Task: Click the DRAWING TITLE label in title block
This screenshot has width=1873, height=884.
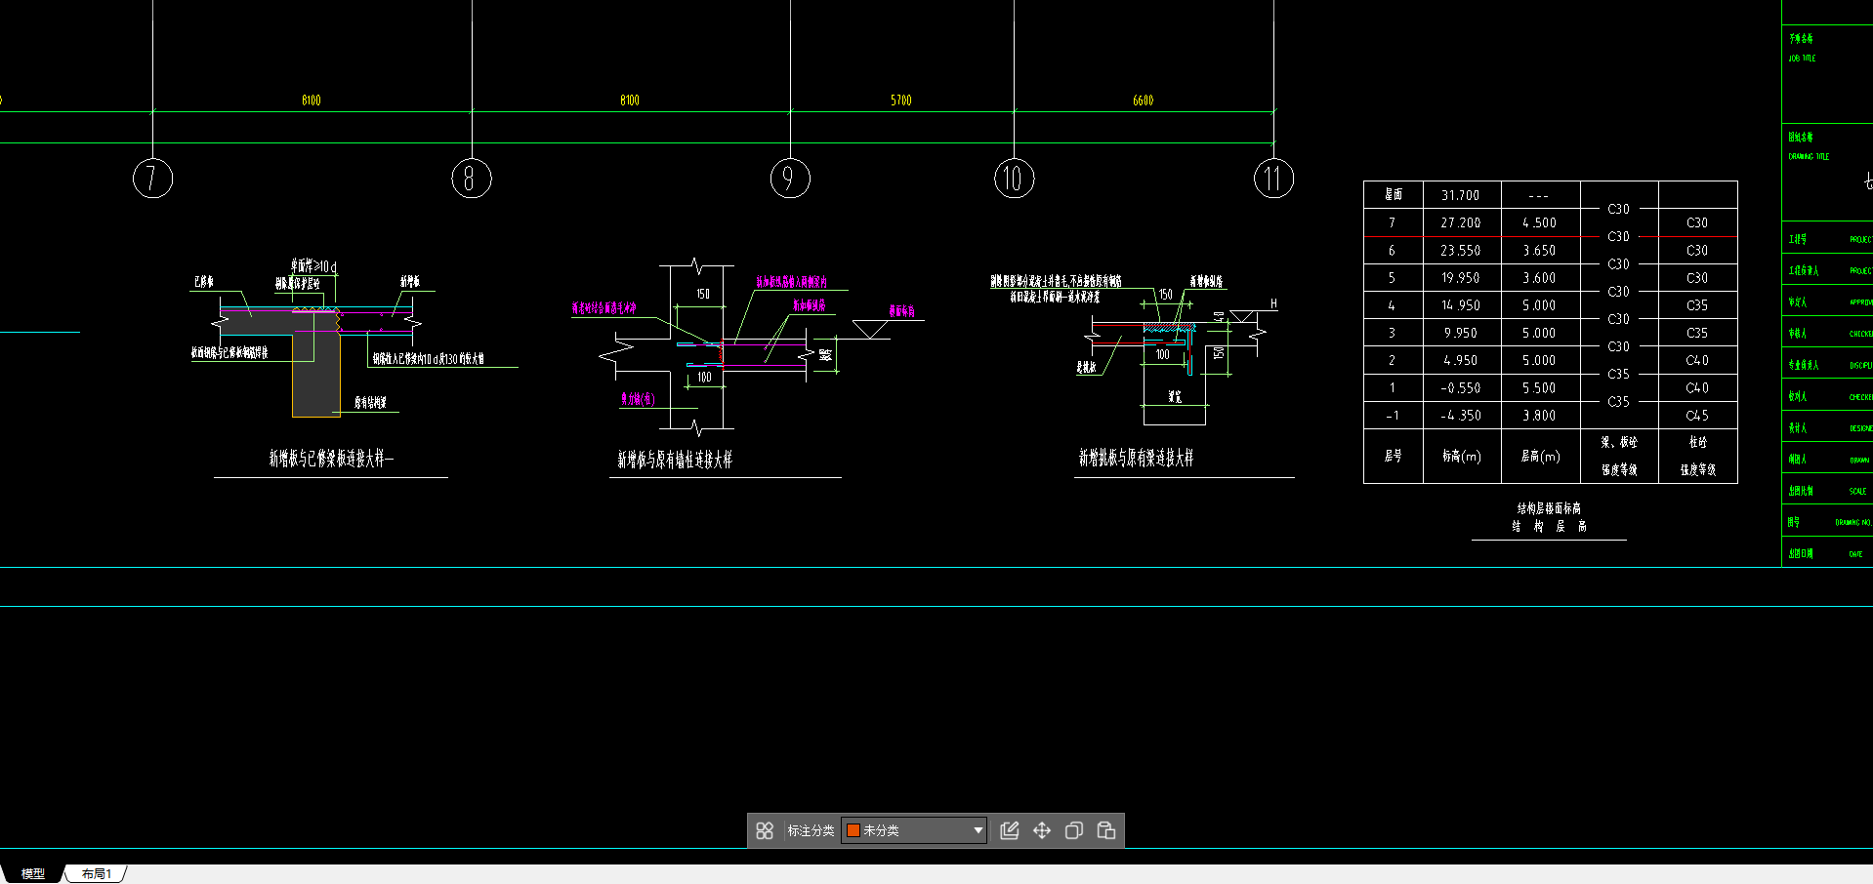Action: pos(1809,156)
